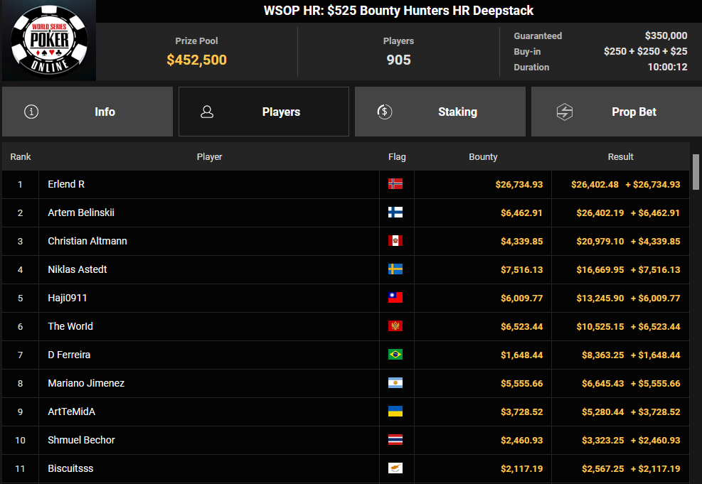Select player name Haji0911

pos(67,298)
